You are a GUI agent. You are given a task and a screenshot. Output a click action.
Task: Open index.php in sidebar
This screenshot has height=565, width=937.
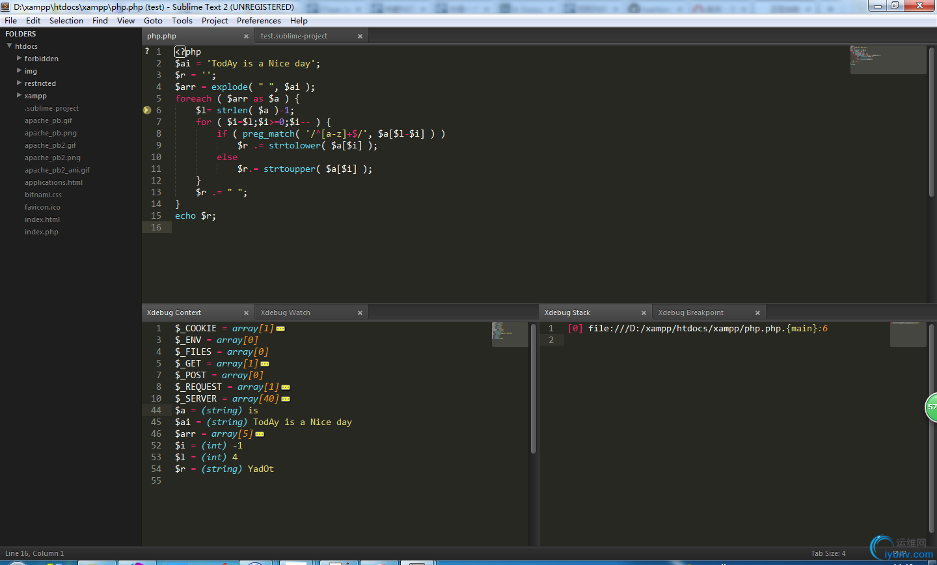pyautogui.click(x=42, y=232)
